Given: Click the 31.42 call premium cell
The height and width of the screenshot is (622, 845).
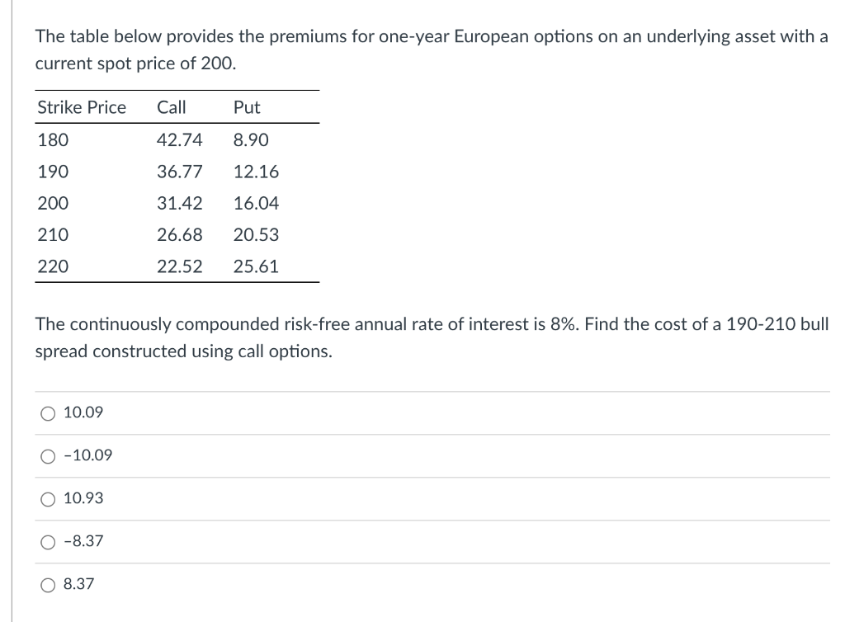Looking at the screenshot, I should click(x=179, y=203).
